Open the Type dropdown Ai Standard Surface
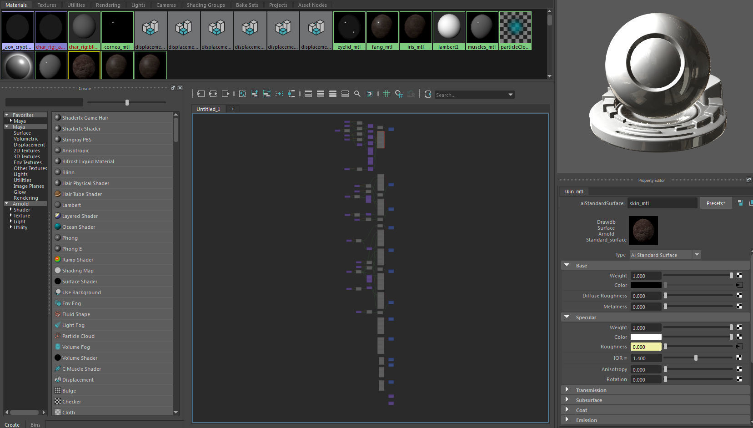The height and width of the screenshot is (428, 753). click(665, 255)
